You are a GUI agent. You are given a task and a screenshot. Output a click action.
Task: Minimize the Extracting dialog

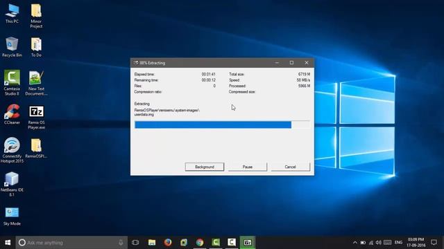277,63
